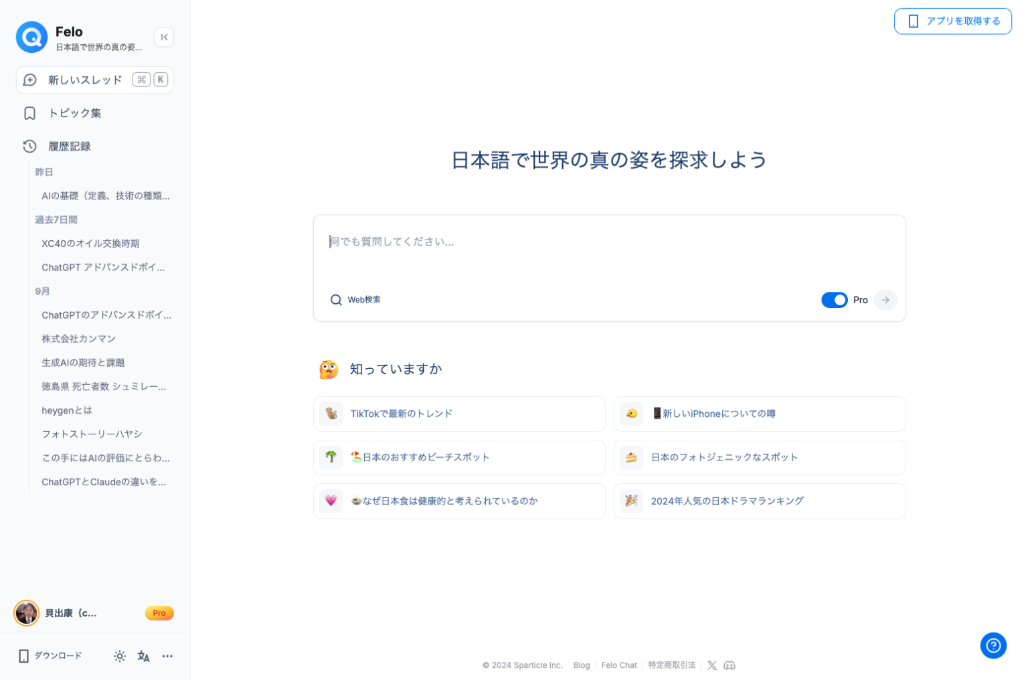Image resolution: width=1028 pixels, height=680 pixels.
Task: Click the 知っていますか heading
Action: [396, 369]
